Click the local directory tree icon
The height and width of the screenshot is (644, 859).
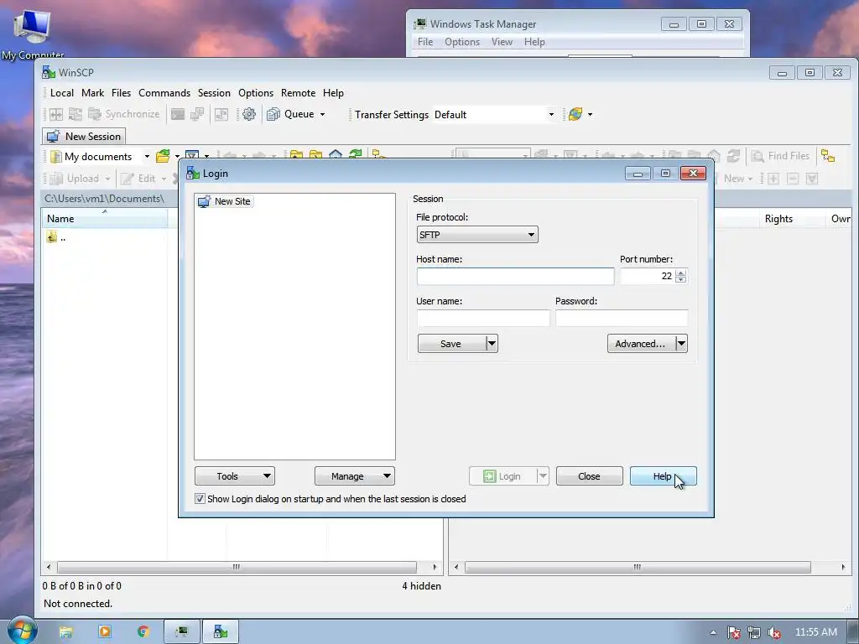[378, 154]
